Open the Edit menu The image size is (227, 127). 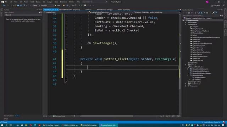click(11, 2)
